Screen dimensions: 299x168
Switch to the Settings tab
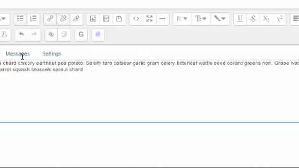(52, 54)
